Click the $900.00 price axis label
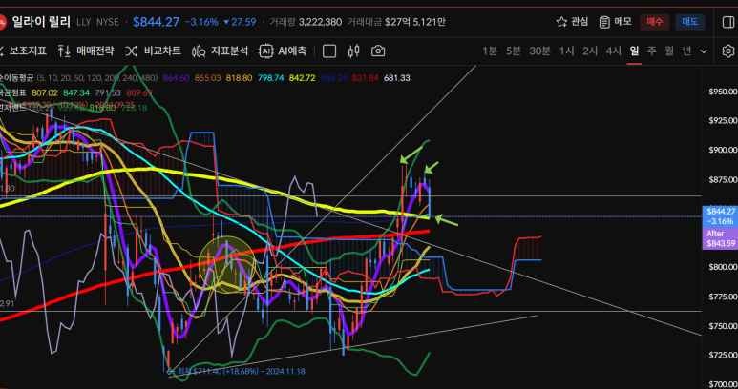Screen dimensions: 738x389 (723, 150)
